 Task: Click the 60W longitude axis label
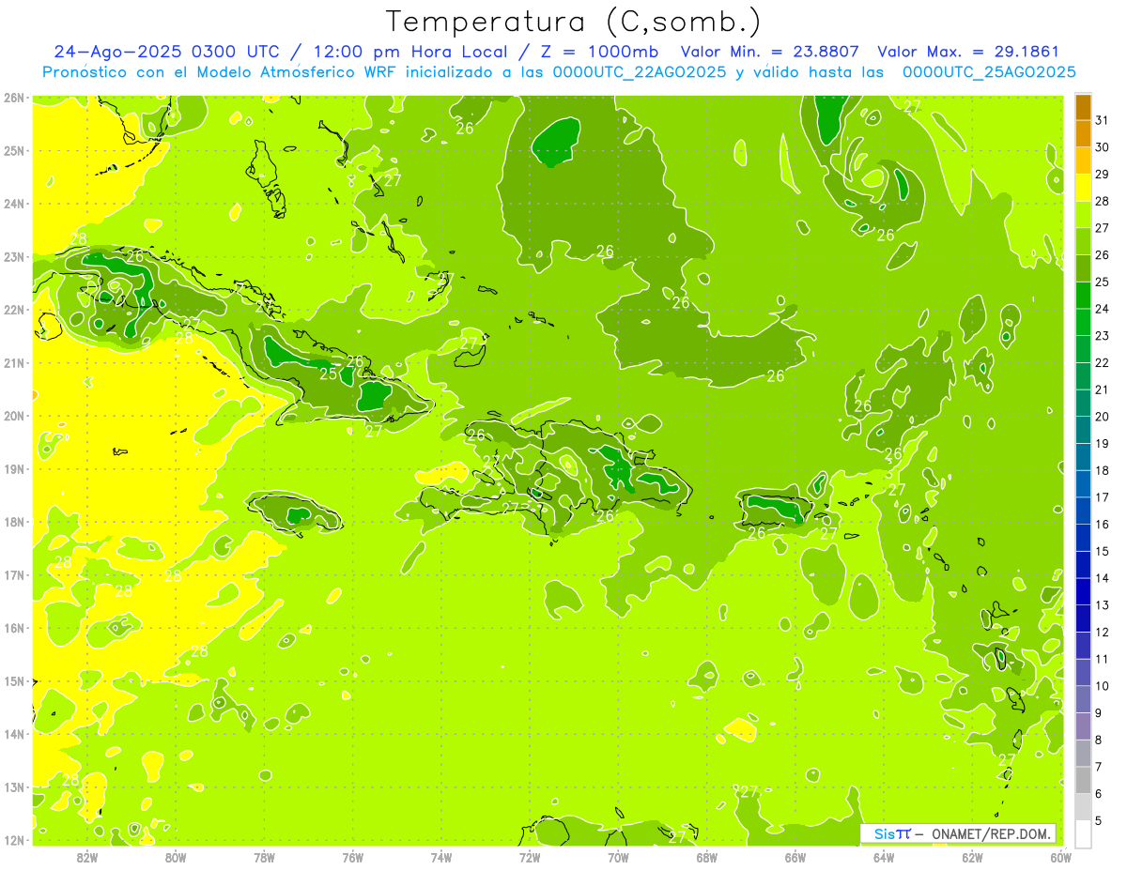(1060, 857)
